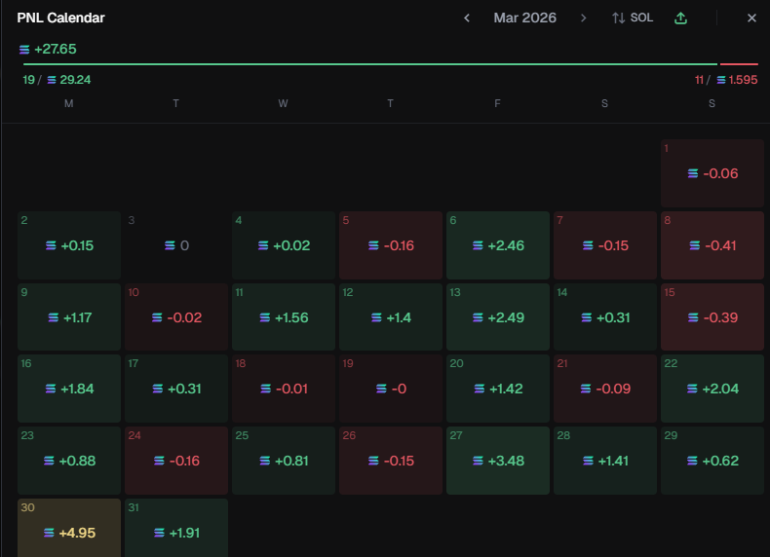The width and height of the screenshot is (770, 557).
Task: Select day 29 cell with +0.62
Action: pos(712,461)
